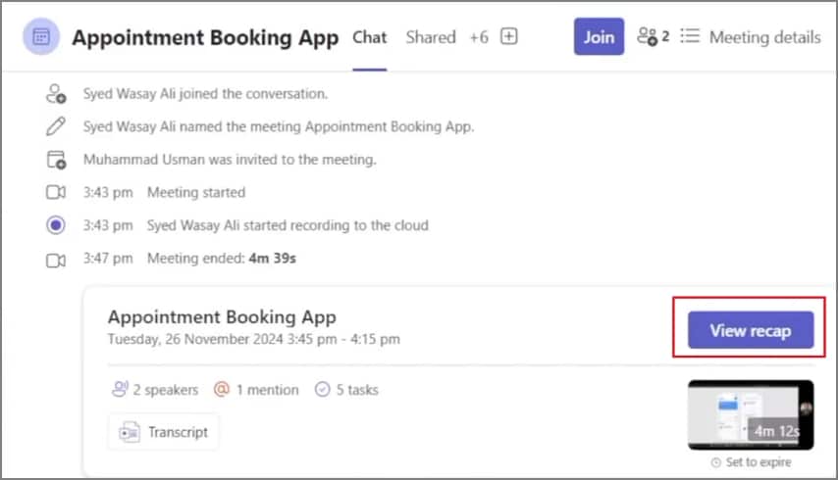
Task: Click the camera icon beside Meeting started
Action: click(56, 192)
